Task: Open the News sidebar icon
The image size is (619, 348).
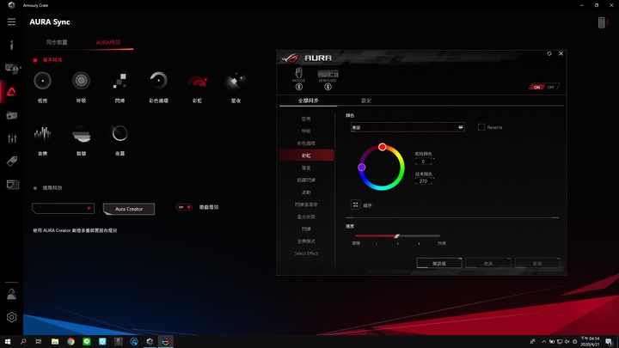Action: tap(12, 184)
